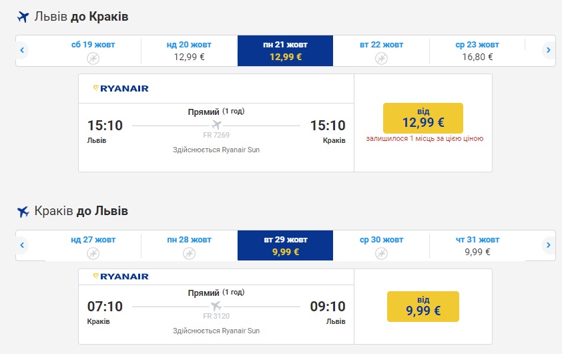562x354 pixels.
Task: Show earlier dates for Краків–Львів flights
Action: point(22,245)
